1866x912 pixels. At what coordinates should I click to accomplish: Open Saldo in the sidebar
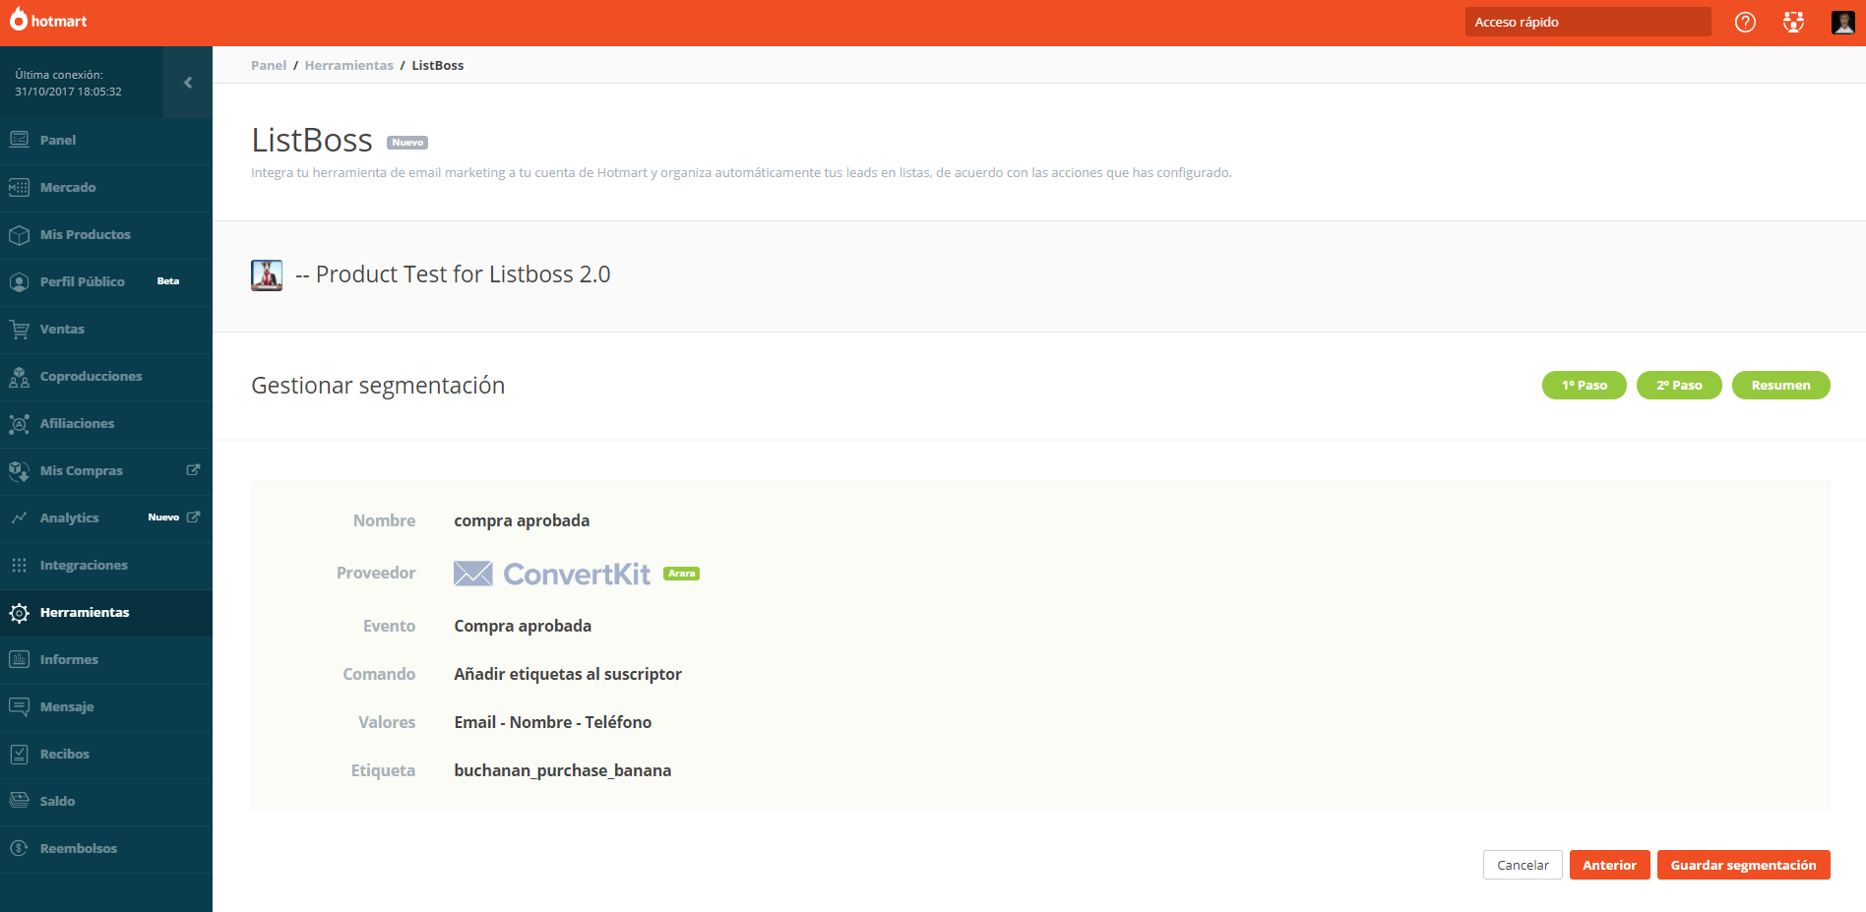point(106,802)
